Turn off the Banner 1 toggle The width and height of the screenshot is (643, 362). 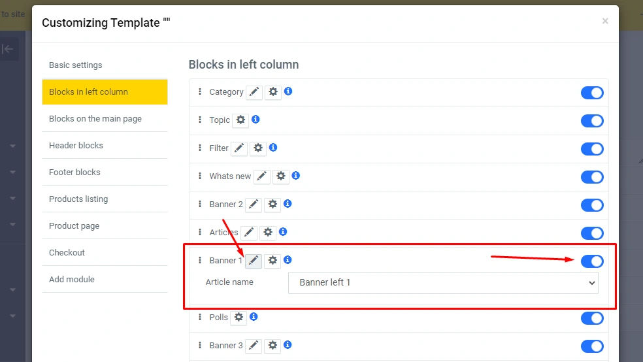(x=592, y=261)
